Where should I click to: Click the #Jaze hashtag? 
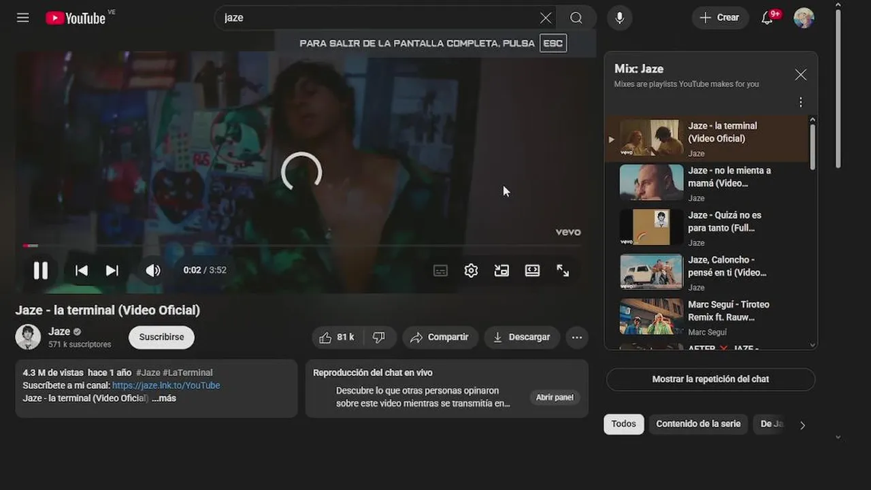(148, 372)
